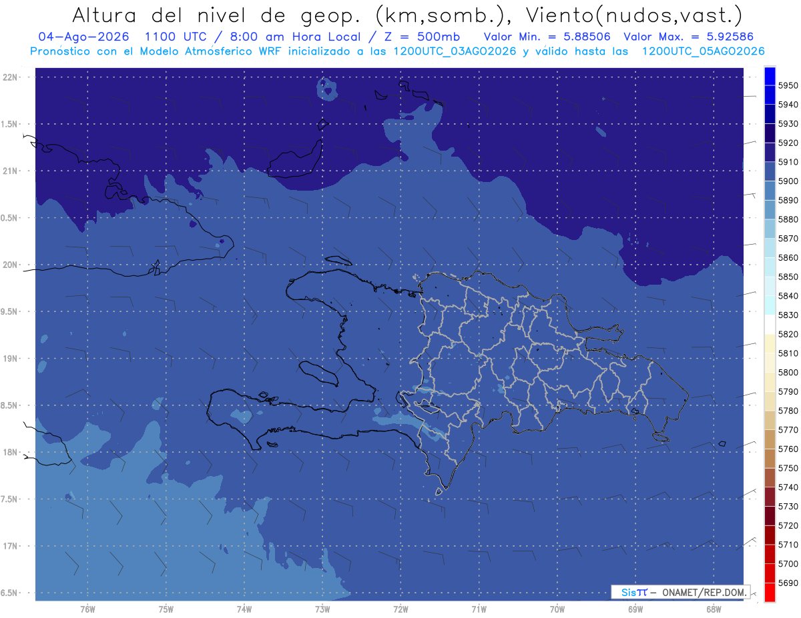Click the legend value 5860
The height and width of the screenshot is (618, 801).
click(x=788, y=257)
